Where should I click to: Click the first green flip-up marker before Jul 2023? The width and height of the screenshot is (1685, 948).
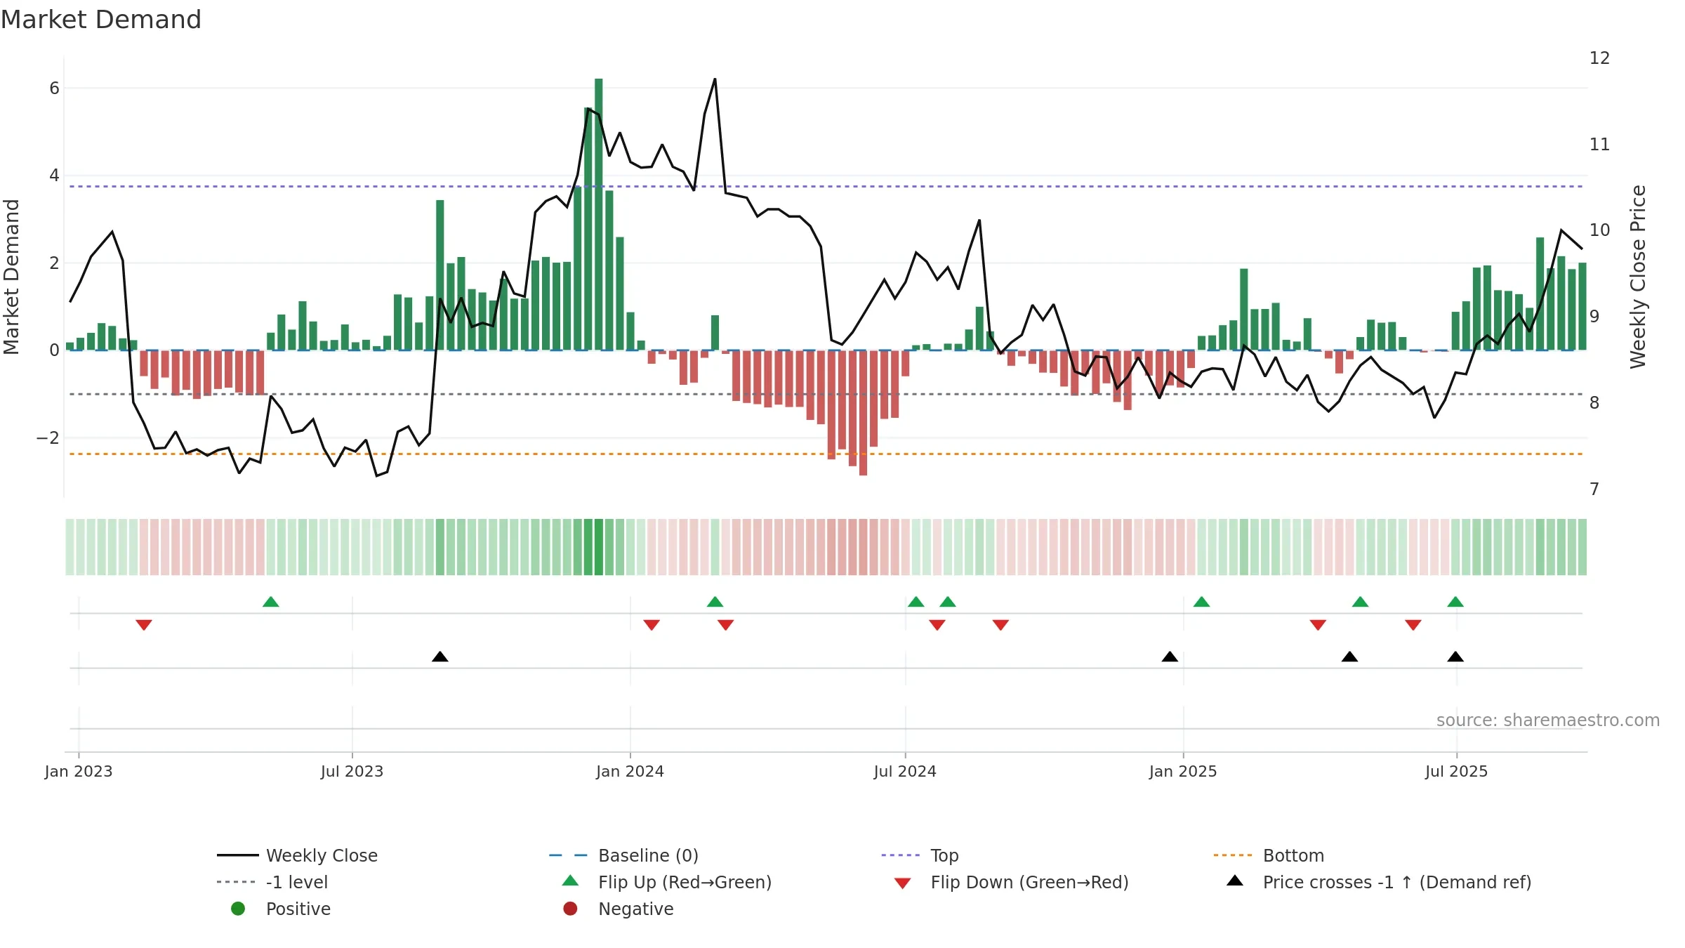coord(271,602)
